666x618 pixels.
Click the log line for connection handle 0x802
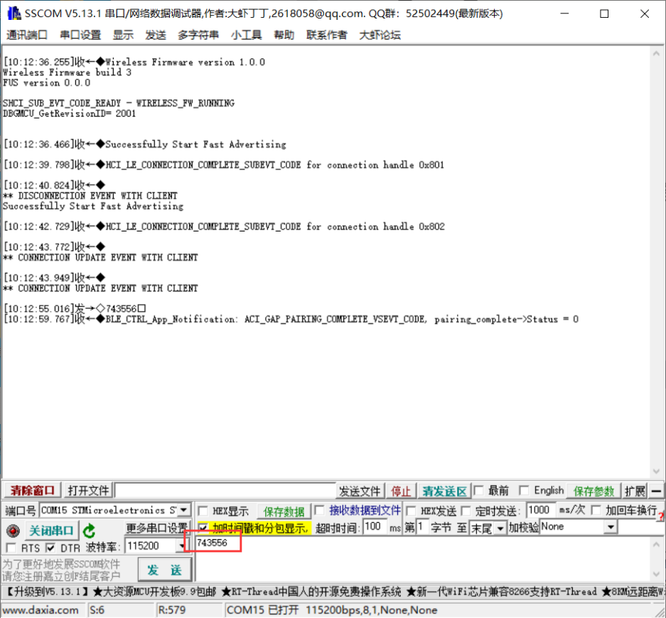(224, 226)
